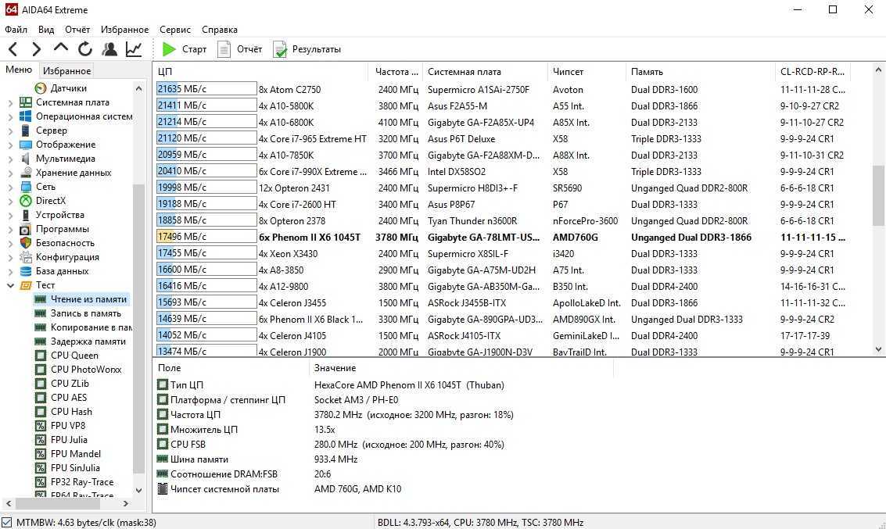This screenshot has height=529, width=886.
Task: Open the line graph toolbar icon
Action: point(134,49)
